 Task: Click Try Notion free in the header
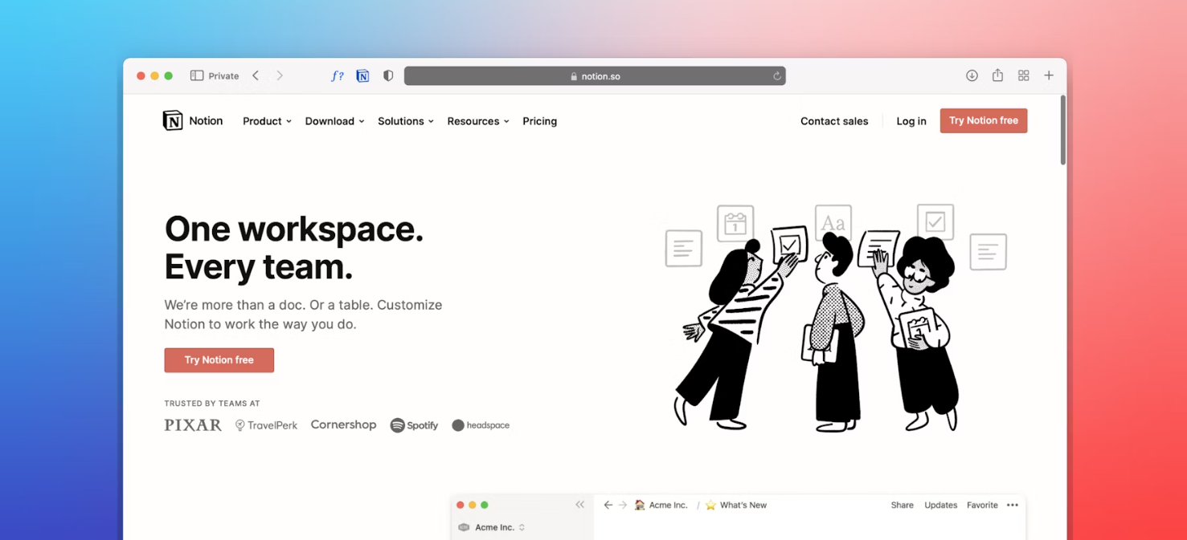point(984,120)
